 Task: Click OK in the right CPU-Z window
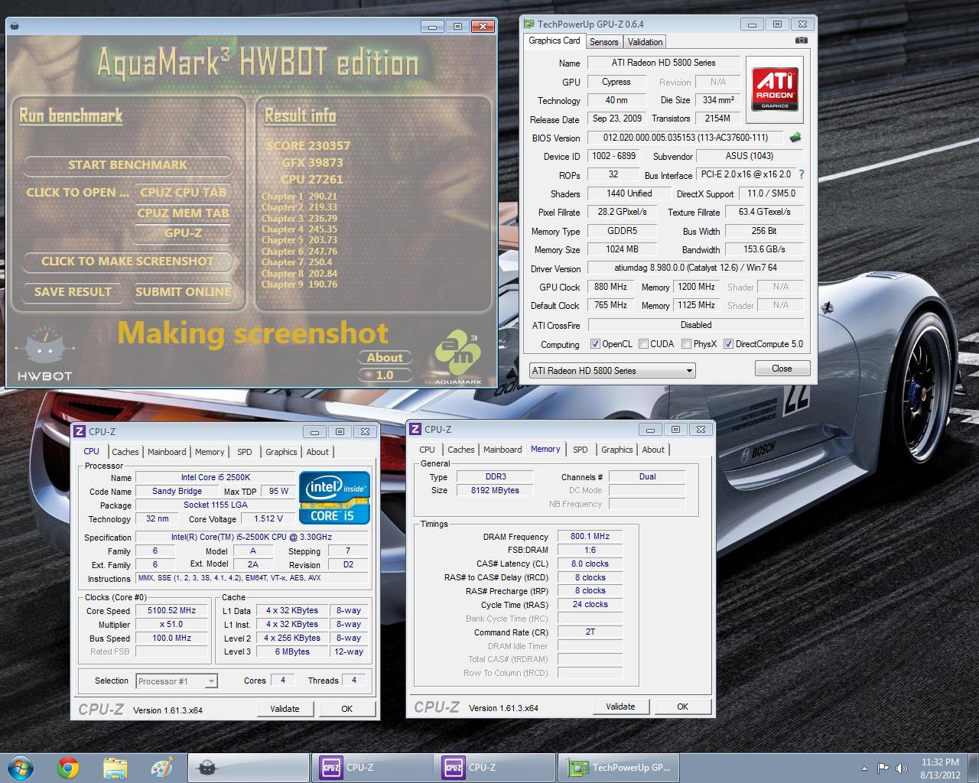(682, 707)
